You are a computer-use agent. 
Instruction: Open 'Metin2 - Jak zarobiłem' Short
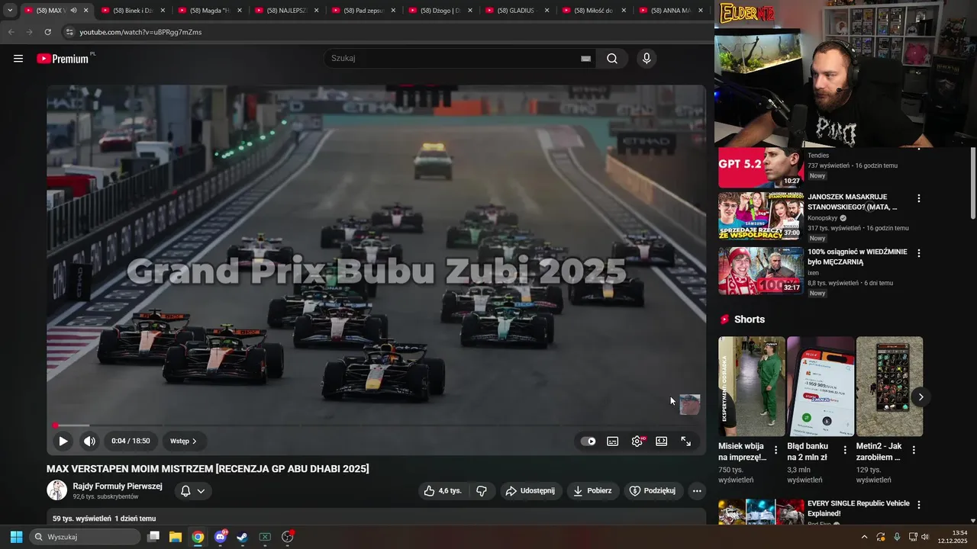point(889,386)
